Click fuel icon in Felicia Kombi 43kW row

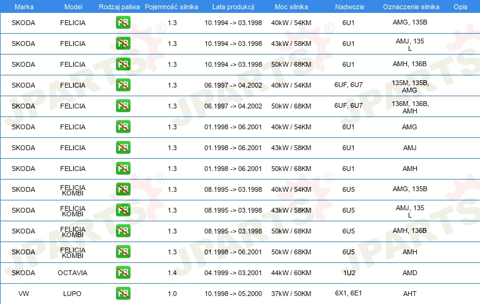pyautogui.click(x=123, y=210)
